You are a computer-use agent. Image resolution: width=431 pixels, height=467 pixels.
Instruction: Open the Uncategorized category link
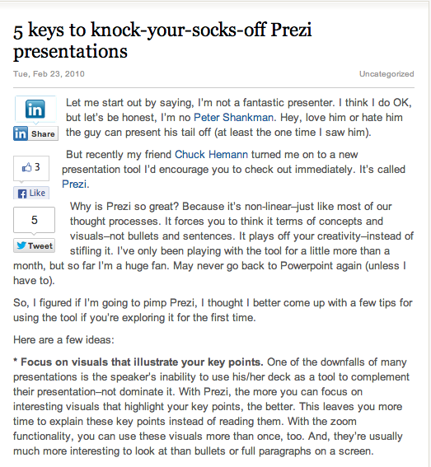386,74
